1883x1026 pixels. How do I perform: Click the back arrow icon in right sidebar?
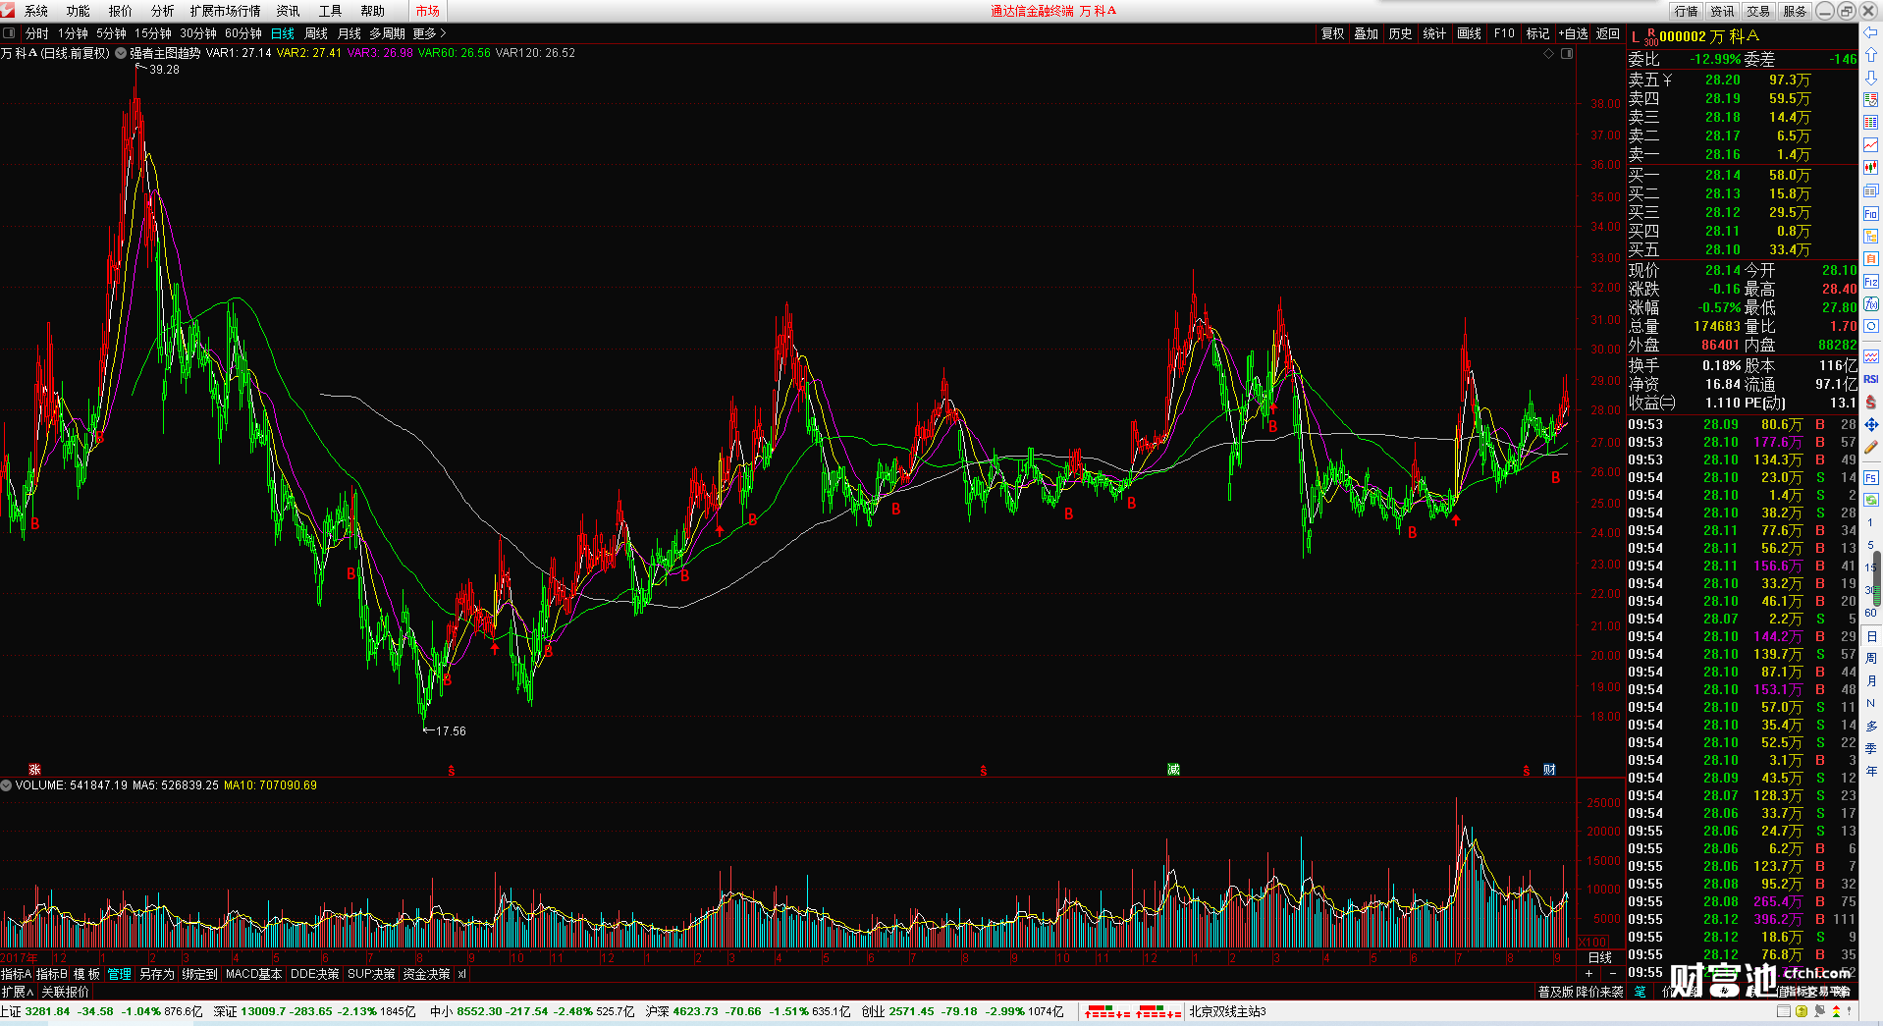click(x=1871, y=32)
